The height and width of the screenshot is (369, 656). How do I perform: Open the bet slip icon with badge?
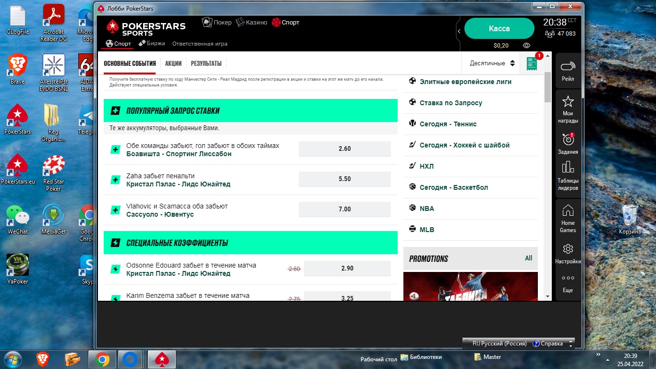(531, 63)
